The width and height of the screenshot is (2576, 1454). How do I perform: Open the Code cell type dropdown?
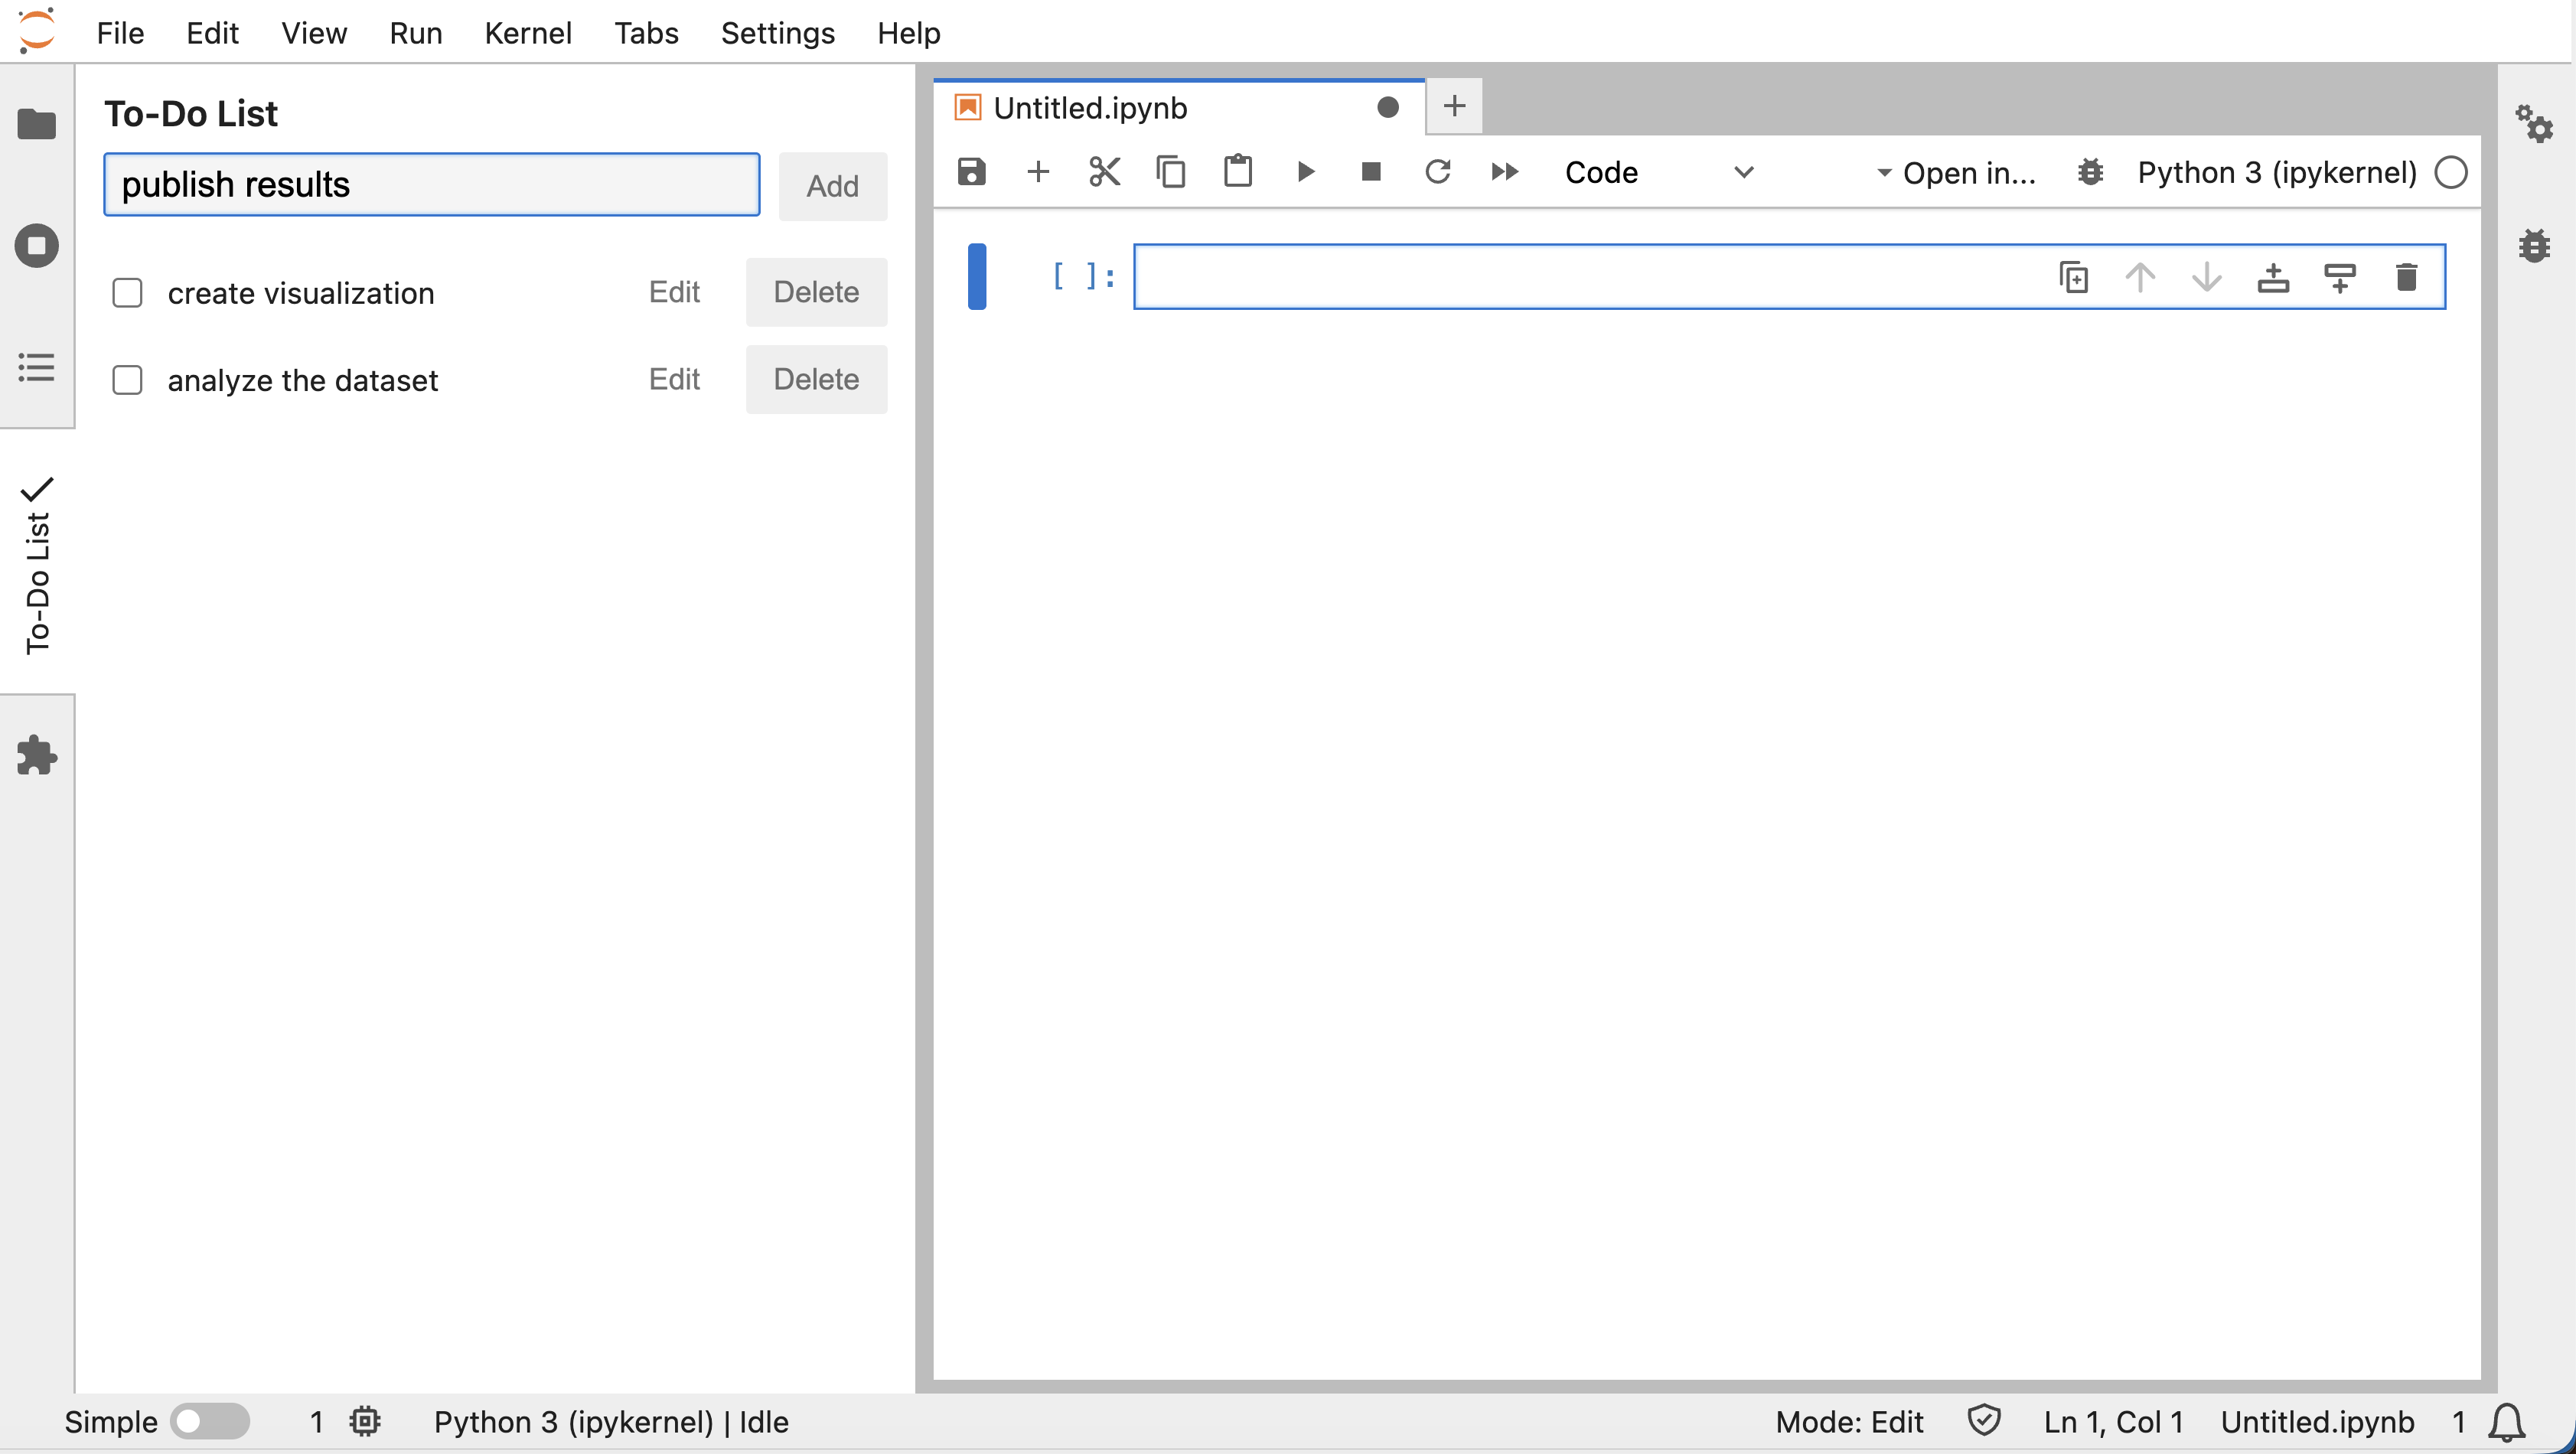click(x=1660, y=172)
